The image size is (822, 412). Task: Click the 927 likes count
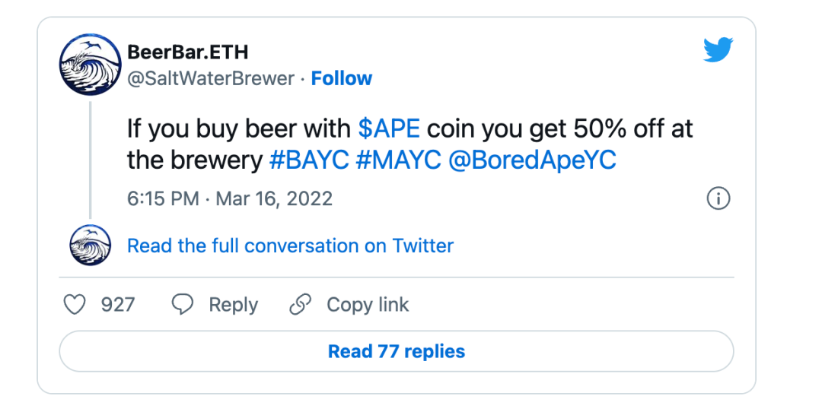tap(118, 305)
